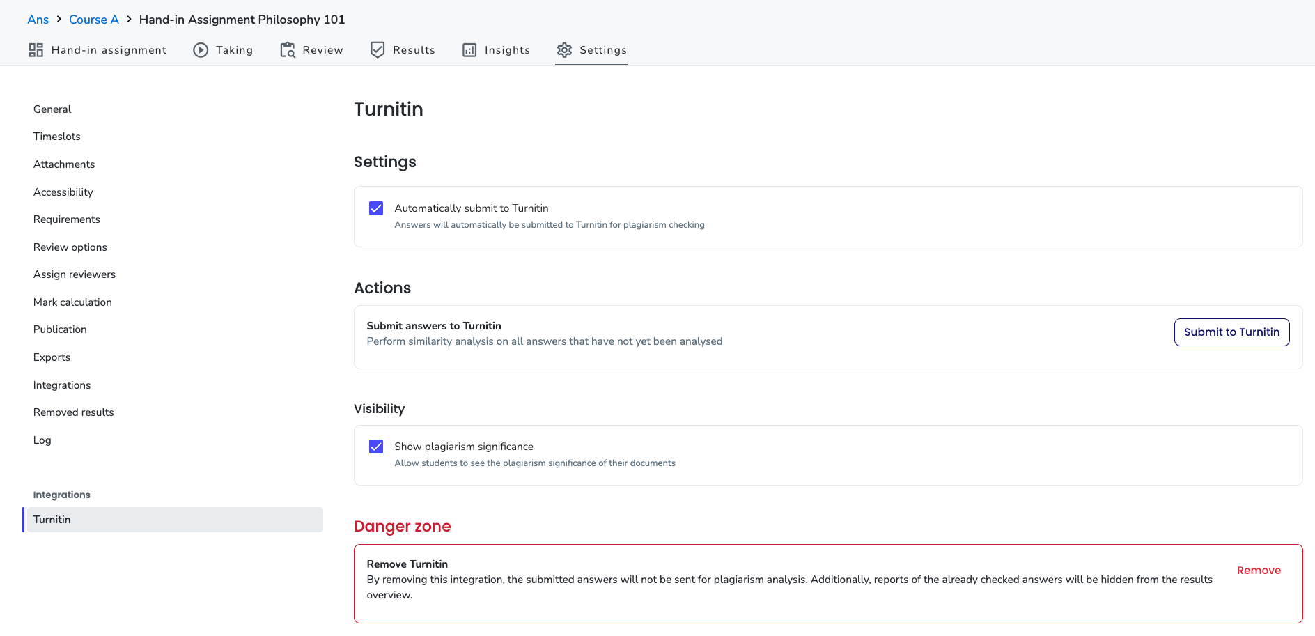Click the Turnitin page heading
1315x636 pixels.
click(x=389, y=109)
